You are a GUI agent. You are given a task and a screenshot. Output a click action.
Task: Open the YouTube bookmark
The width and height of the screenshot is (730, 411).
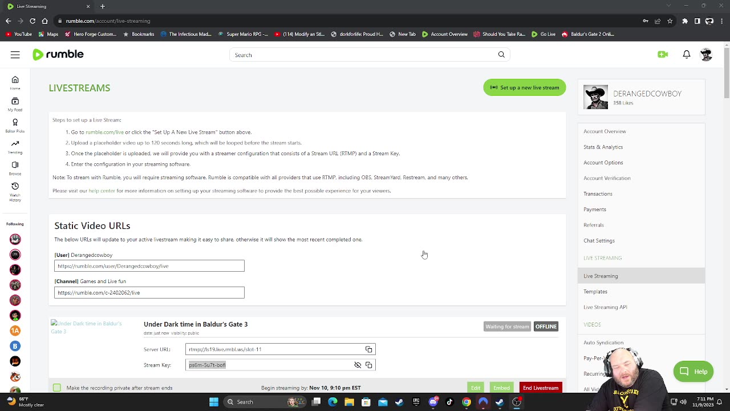[x=18, y=34]
